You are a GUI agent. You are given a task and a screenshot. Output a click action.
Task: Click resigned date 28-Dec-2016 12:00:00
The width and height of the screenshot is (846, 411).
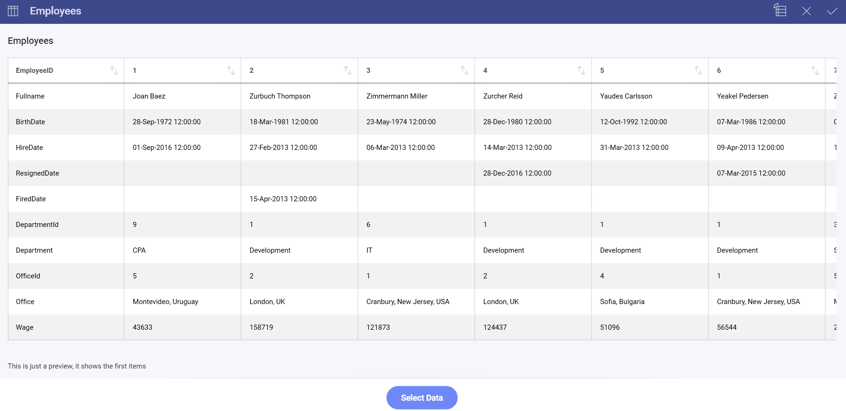(x=517, y=173)
